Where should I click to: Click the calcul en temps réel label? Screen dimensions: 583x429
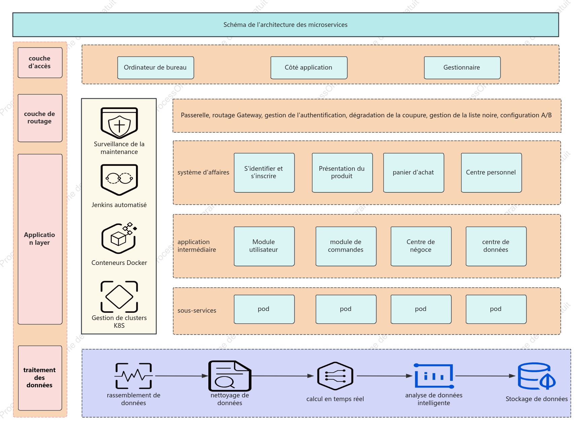click(335, 399)
